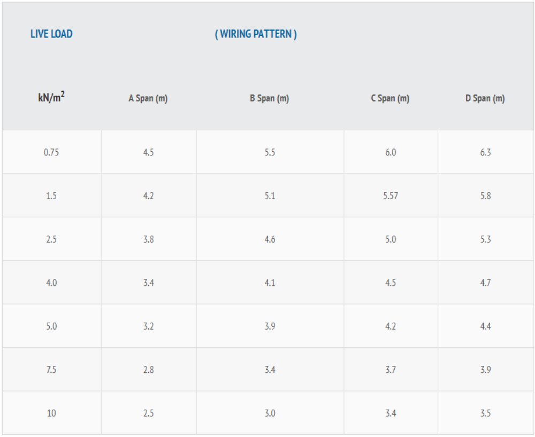Select the 4.7 D span cell
Viewport: 535px width, 437px height.
coord(486,283)
